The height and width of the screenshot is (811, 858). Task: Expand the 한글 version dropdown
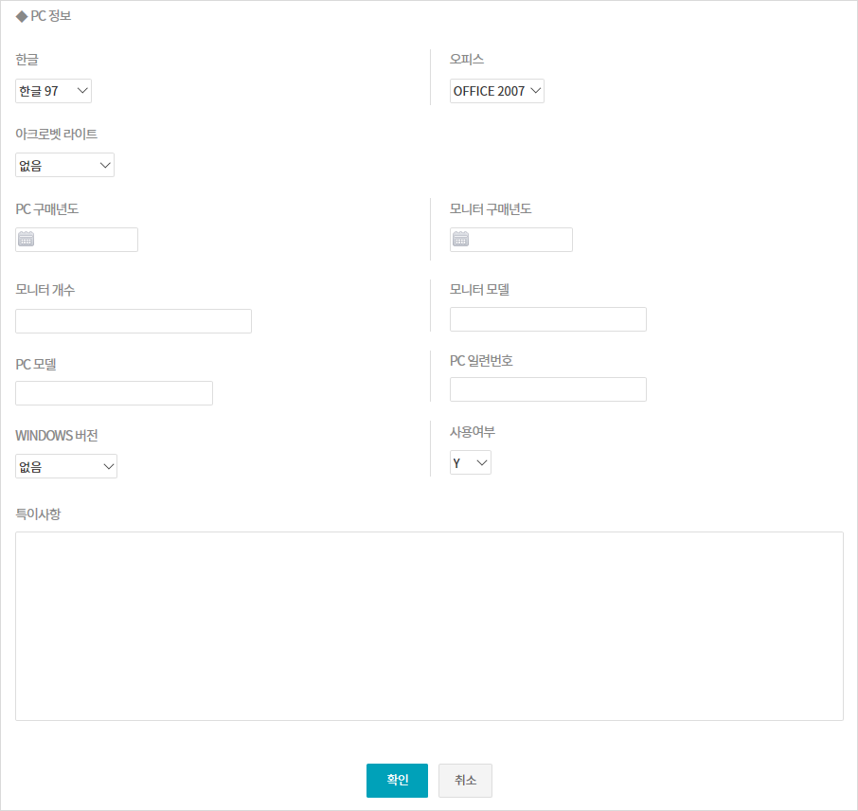tap(54, 91)
